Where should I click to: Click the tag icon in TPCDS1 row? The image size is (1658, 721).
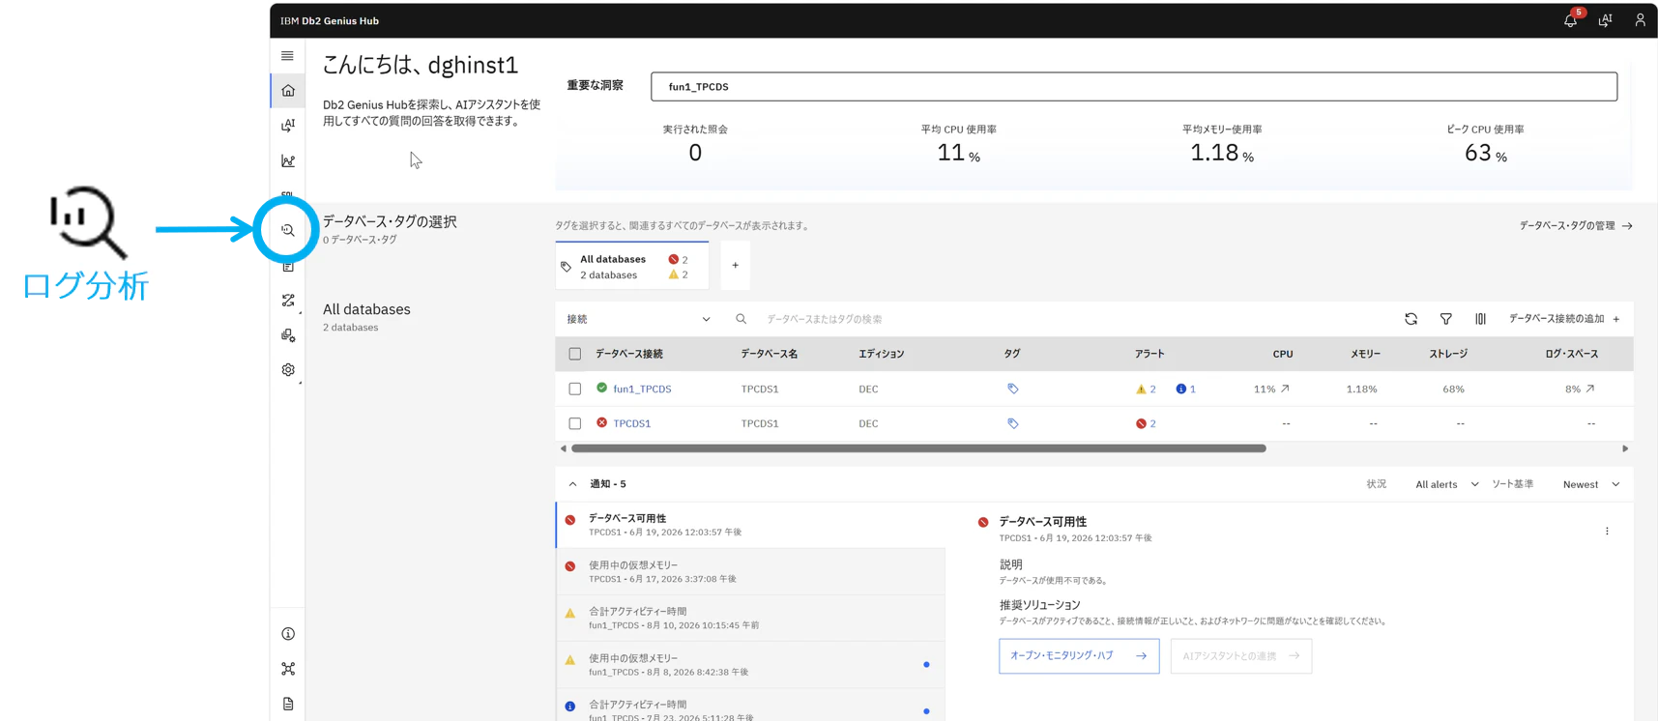click(x=1012, y=423)
